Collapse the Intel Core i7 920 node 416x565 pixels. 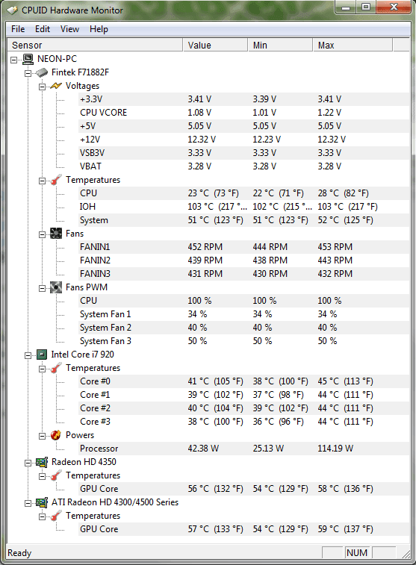pos(28,355)
